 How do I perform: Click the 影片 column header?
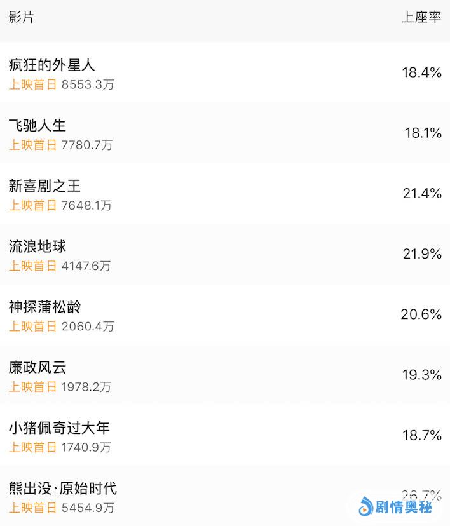click(x=22, y=17)
